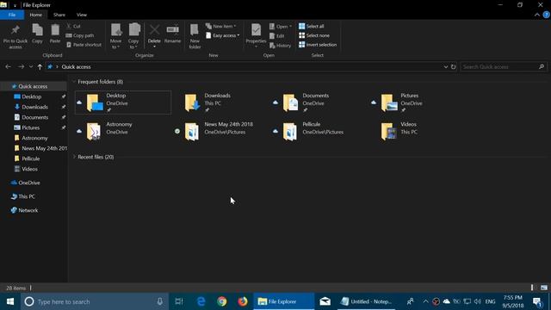Click the Search Quick access box

(503, 67)
